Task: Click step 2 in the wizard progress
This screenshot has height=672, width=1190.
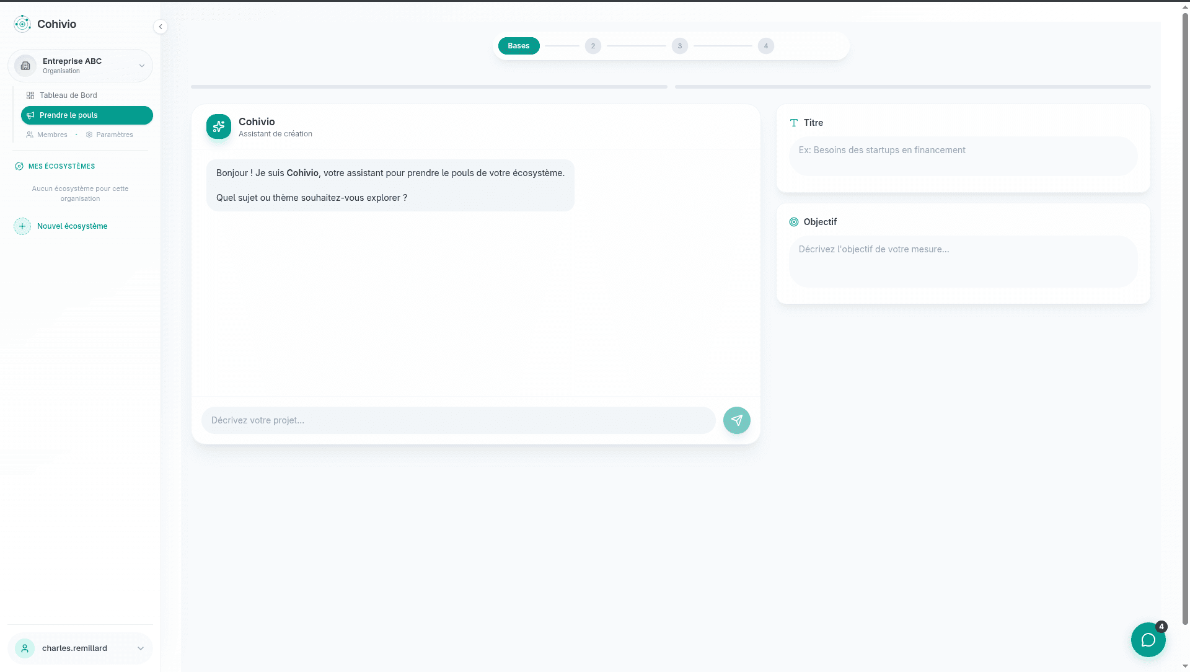Action: pos(593,46)
